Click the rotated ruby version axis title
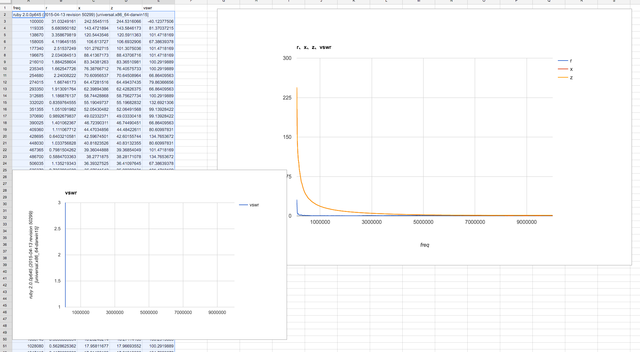 (33, 254)
